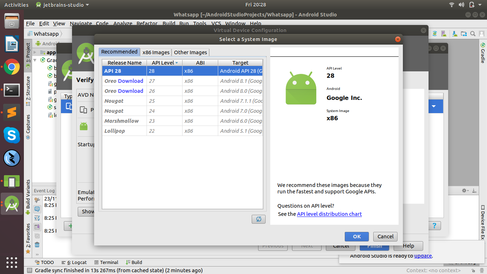This screenshot has height=274, width=487.
Task: Open Files app in Ubuntu dock
Action: point(12,21)
